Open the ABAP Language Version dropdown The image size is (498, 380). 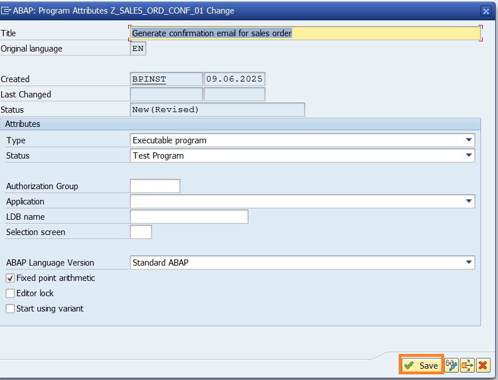(x=469, y=262)
